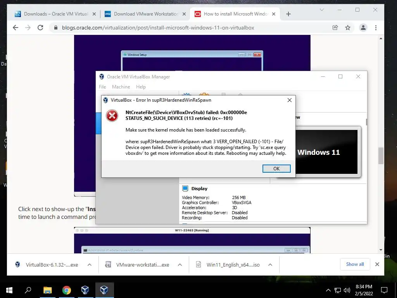Image resolution: width=397 pixels, height=298 pixels.
Task: Close the Chrome downloads bar
Action: coord(377,264)
